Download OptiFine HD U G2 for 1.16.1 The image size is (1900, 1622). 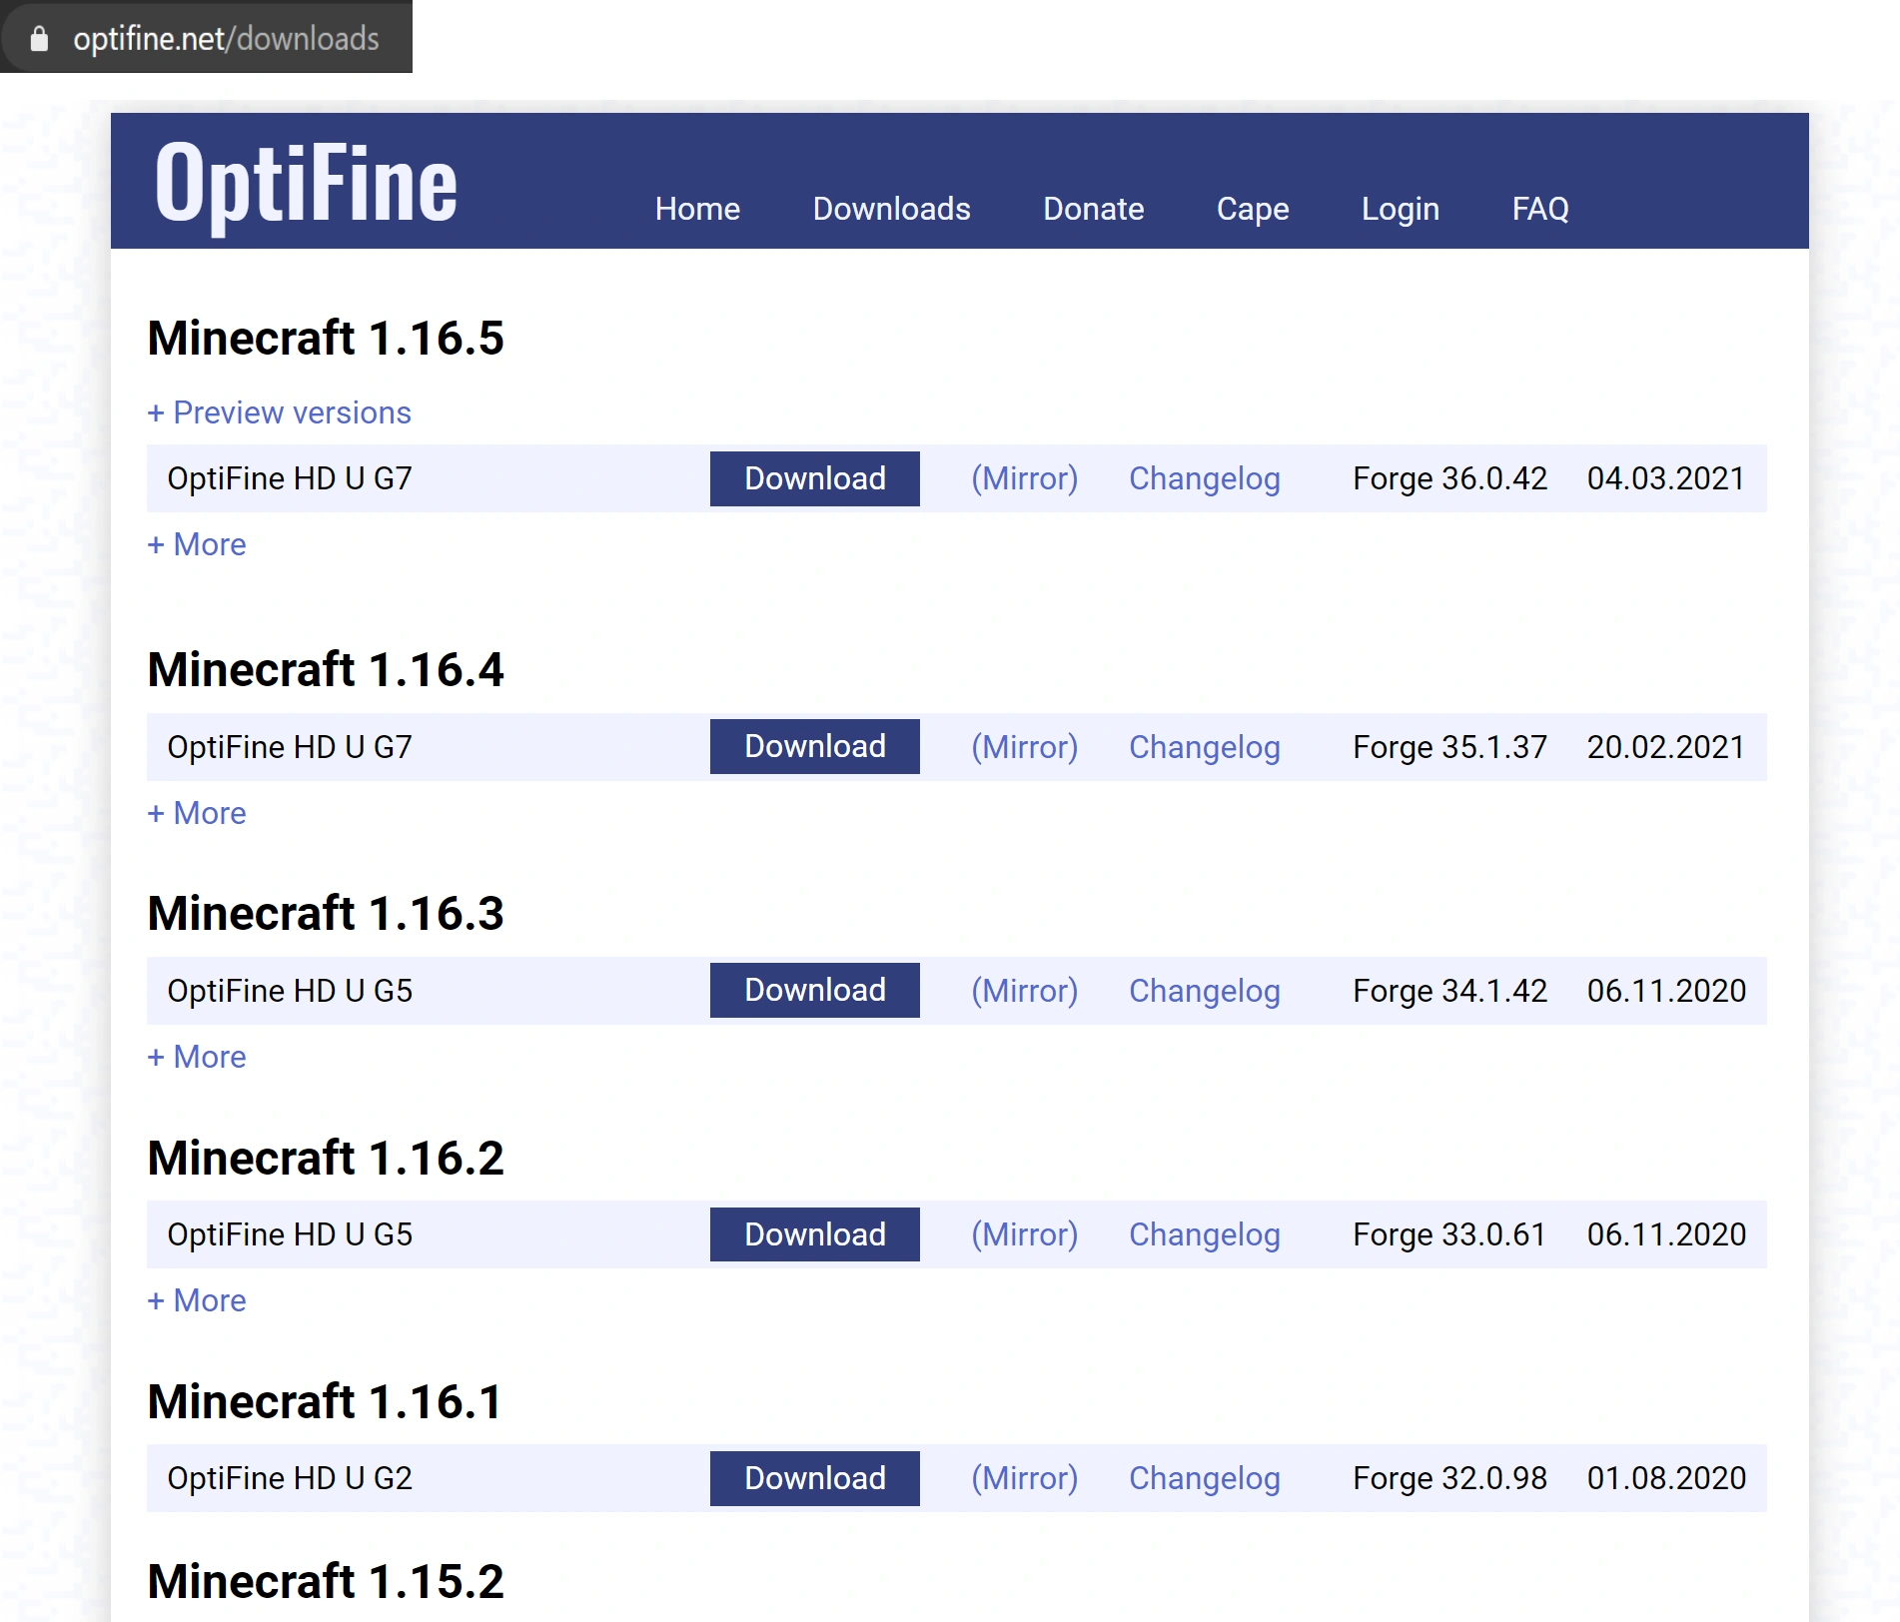[x=814, y=1478]
